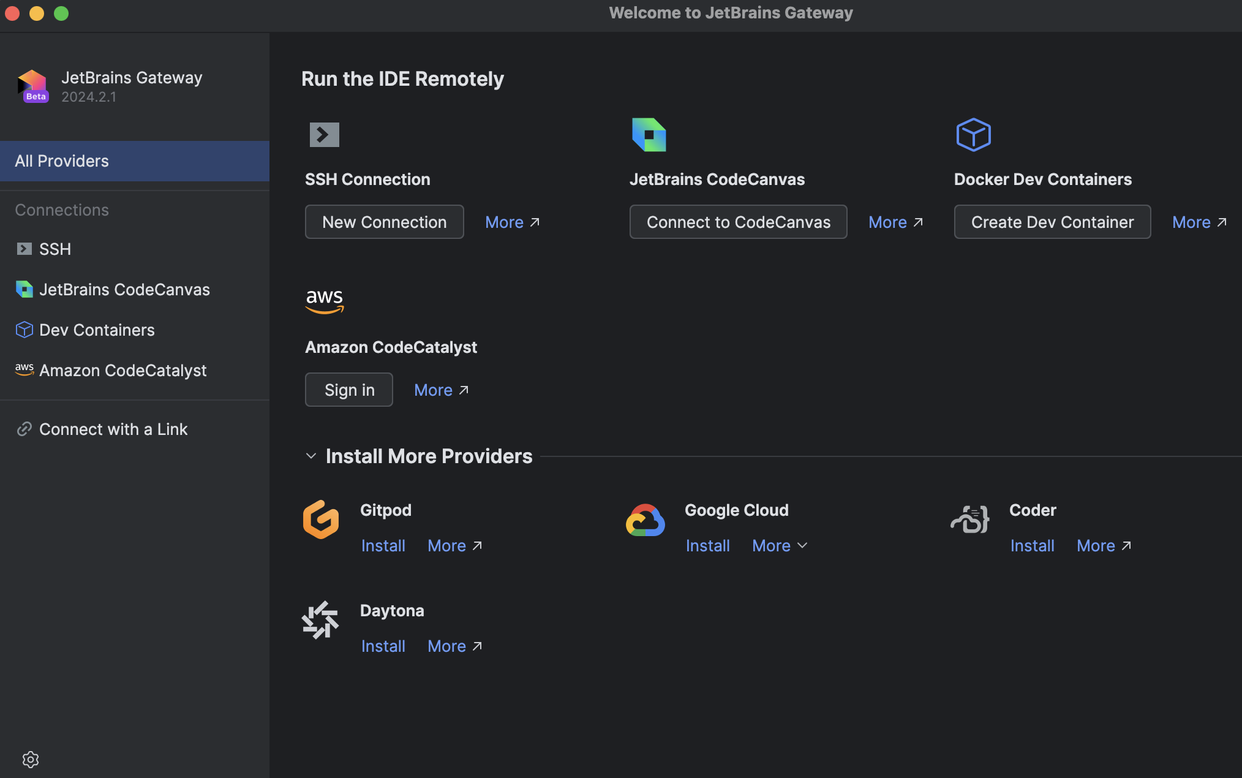Select All Providers in the sidebar
The height and width of the screenshot is (778, 1242).
[x=61, y=161]
